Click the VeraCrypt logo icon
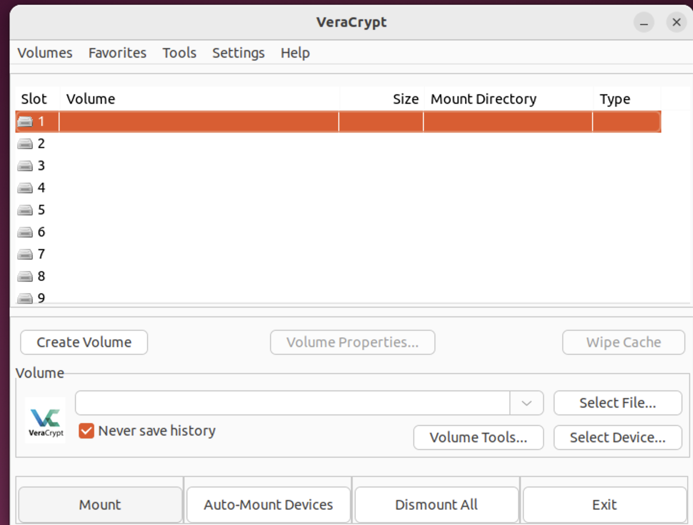Viewport: 693px width, 525px height. (x=45, y=420)
